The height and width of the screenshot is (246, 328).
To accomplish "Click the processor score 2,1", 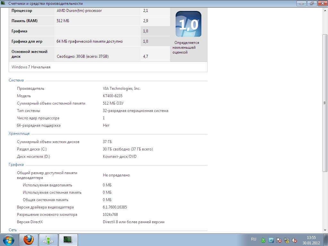I will [146, 11].
